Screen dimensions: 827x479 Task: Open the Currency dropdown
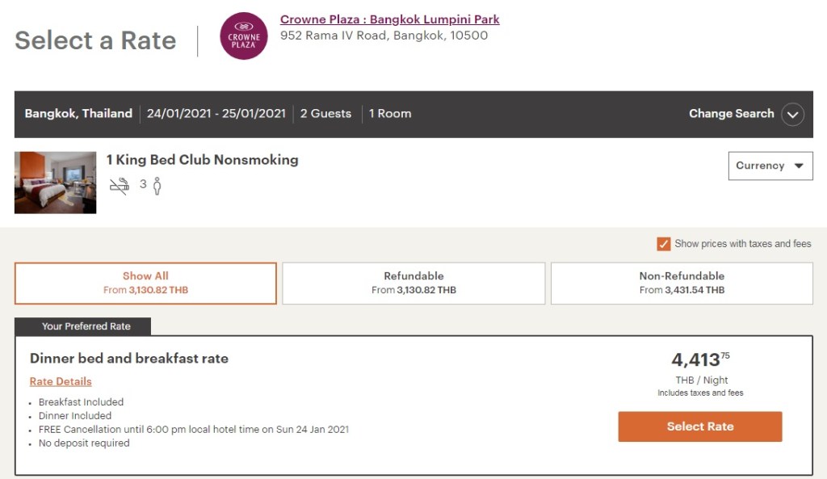[770, 166]
